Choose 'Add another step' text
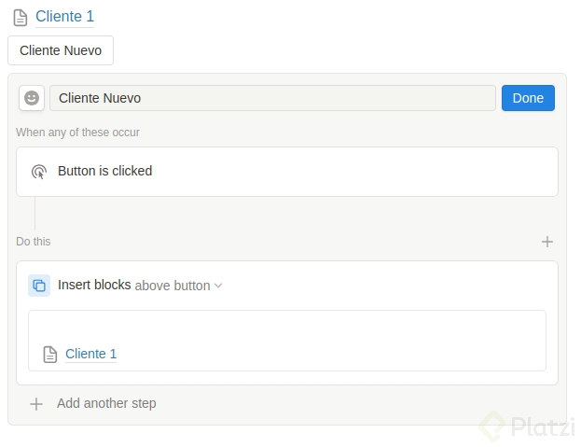581x447 pixels. [x=106, y=404]
